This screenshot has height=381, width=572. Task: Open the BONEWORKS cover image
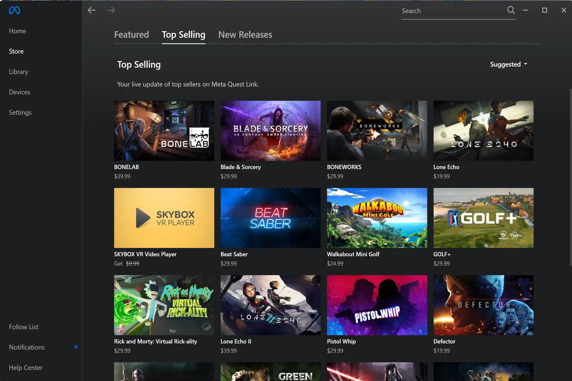pyautogui.click(x=377, y=131)
